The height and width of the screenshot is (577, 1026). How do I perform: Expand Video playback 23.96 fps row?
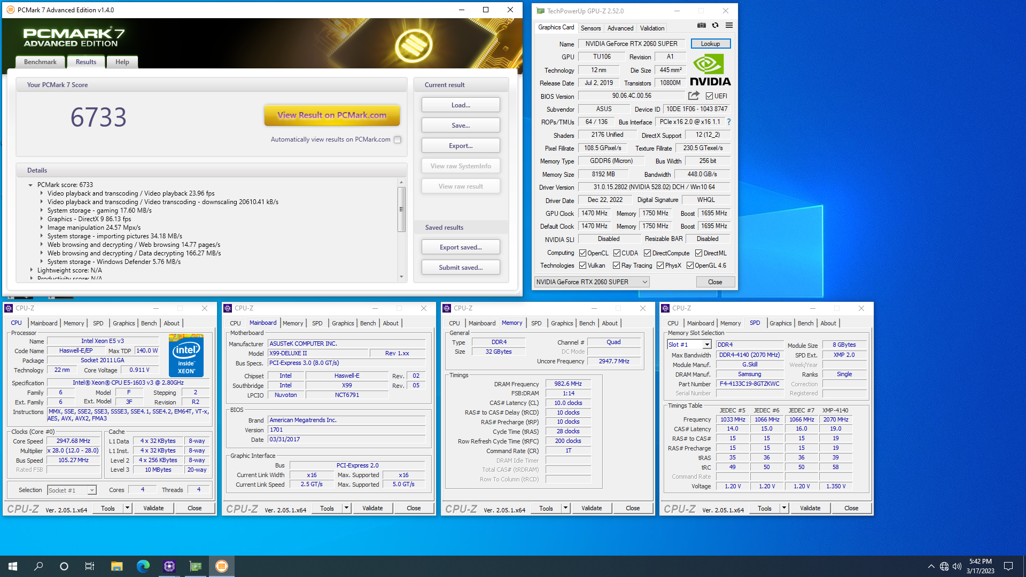41,193
